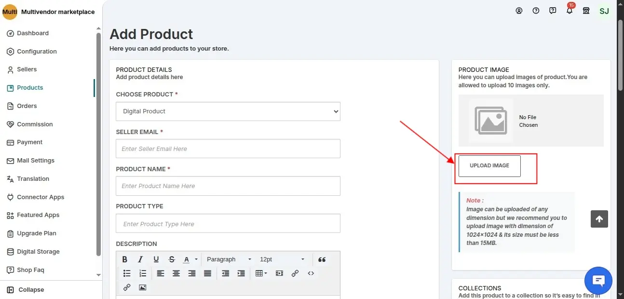
Task: Open Commission from the sidebar menu
Action: [x=35, y=124]
